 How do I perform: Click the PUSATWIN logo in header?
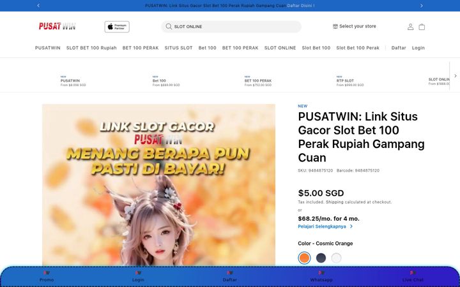[x=57, y=26]
